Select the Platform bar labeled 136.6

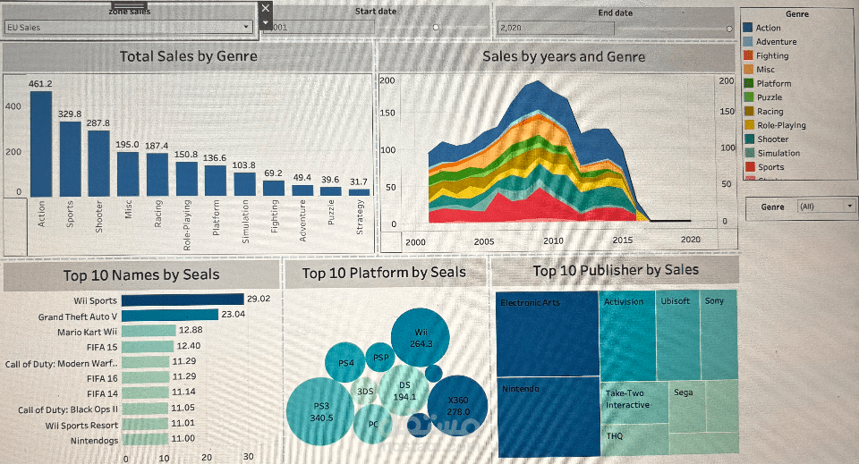(x=216, y=181)
